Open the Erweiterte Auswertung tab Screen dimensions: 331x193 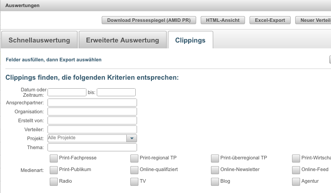(x=122, y=40)
